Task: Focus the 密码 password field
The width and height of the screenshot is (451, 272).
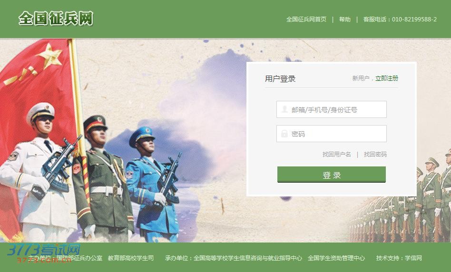Action: pyautogui.click(x=331, y=134)
